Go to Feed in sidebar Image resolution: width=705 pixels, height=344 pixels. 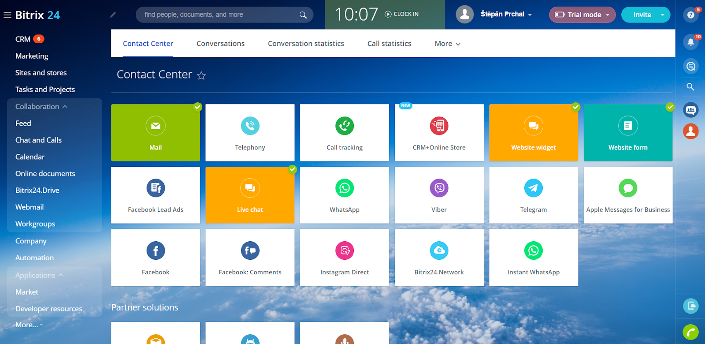click(23, 123)
